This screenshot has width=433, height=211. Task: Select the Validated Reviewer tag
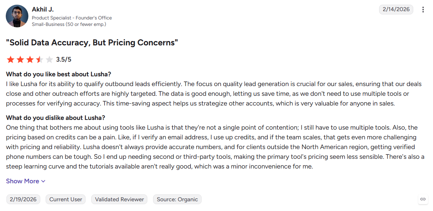click(x=119, y=199)
